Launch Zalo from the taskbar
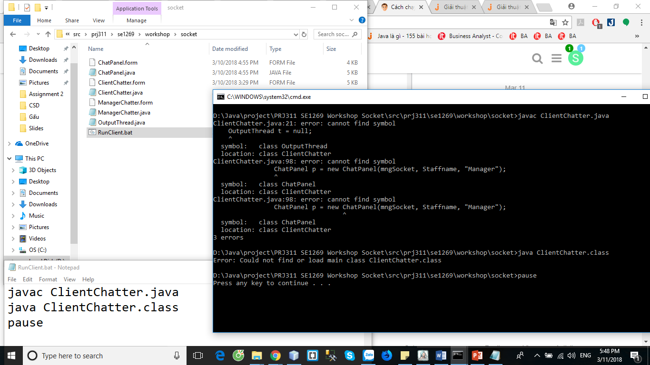 pos(369,355)
